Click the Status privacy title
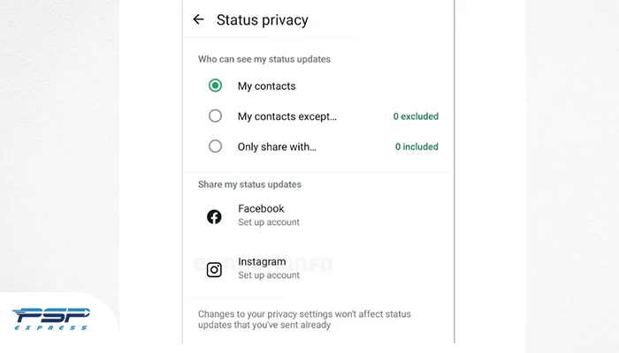Viewport: 619px width, 353px height. (262, 20)
